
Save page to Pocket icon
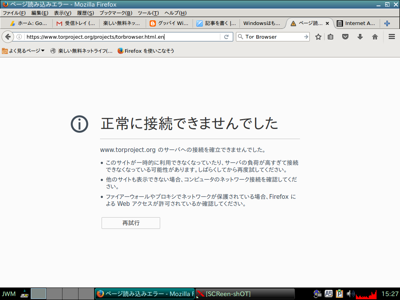point(345,37)
